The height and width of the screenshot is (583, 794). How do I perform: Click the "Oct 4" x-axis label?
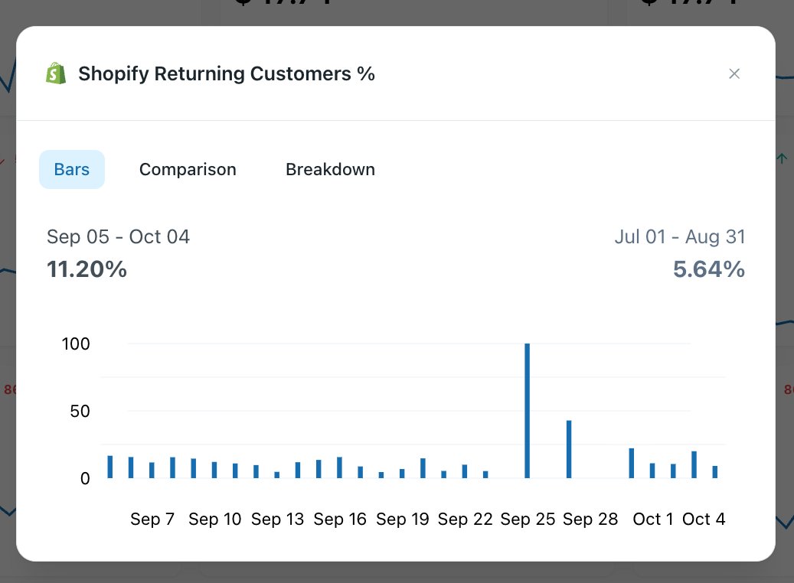(x=704, y=519)
